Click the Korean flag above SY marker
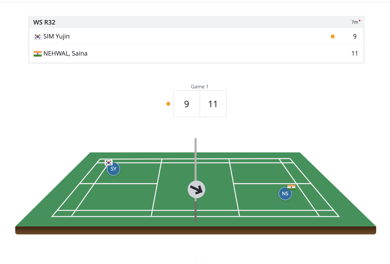Image resolution: width=390 pixels, height=264 pixels. click(109, 163)
